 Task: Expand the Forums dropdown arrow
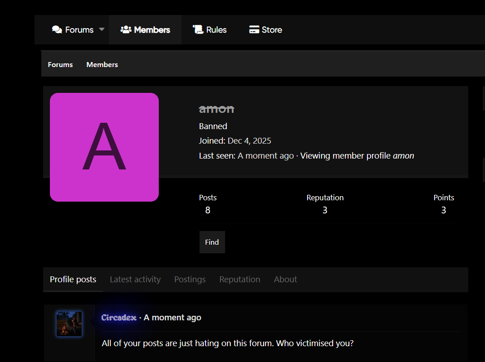pyautogui.click(x=102, y=29)
